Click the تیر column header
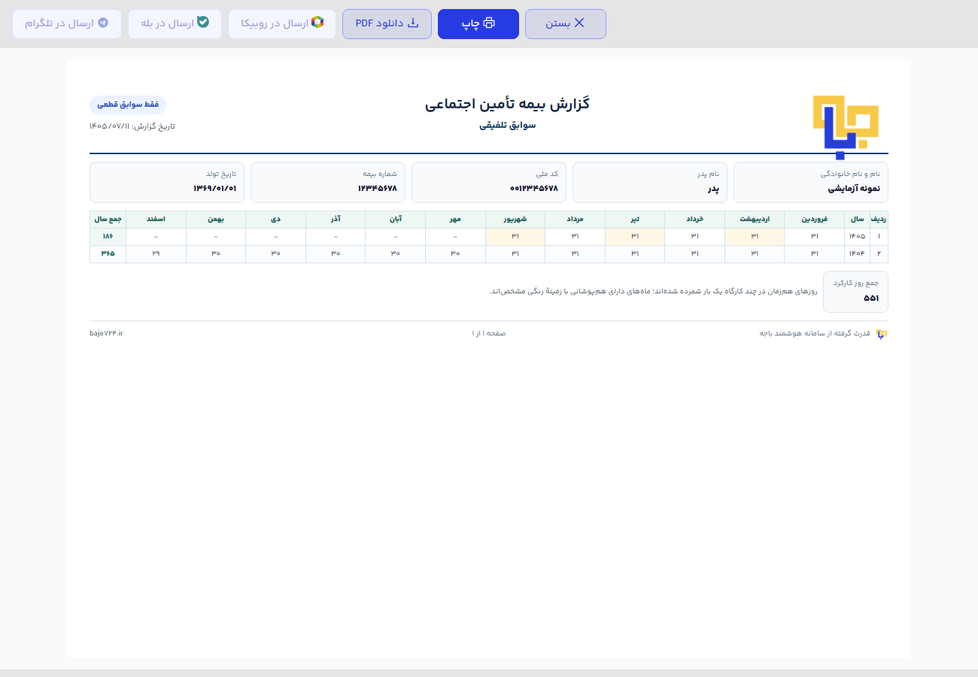This screenshot has height=677, width=978. click(635, 220)
